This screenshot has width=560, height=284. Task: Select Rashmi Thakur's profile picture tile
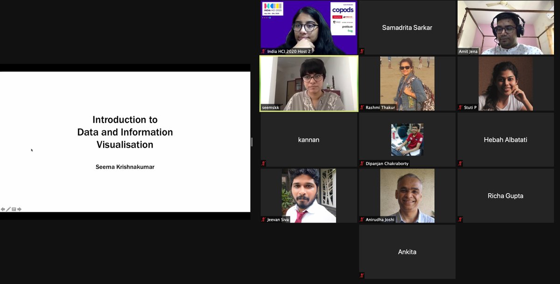pos(407,83)
